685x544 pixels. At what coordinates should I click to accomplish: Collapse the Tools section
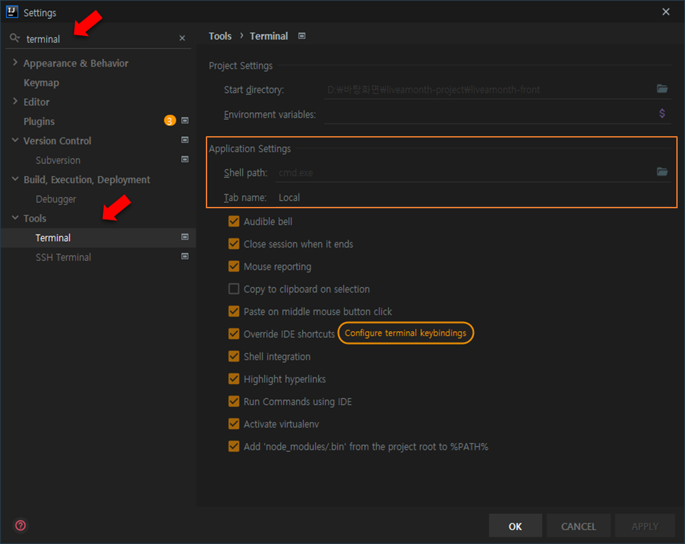click(15, 218)
